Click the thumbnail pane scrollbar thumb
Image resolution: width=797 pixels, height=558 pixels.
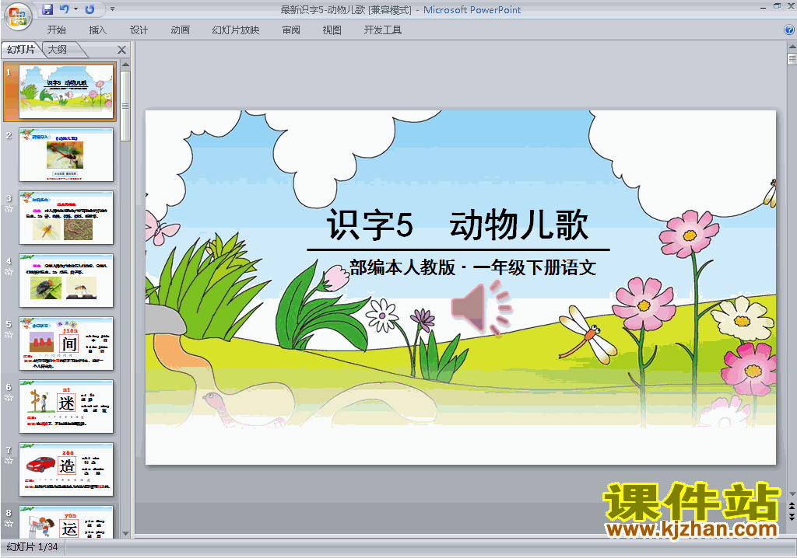click(125, 106)
